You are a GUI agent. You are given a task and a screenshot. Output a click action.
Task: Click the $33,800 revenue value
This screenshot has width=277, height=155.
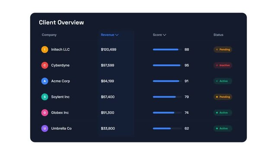click(108, 128)
